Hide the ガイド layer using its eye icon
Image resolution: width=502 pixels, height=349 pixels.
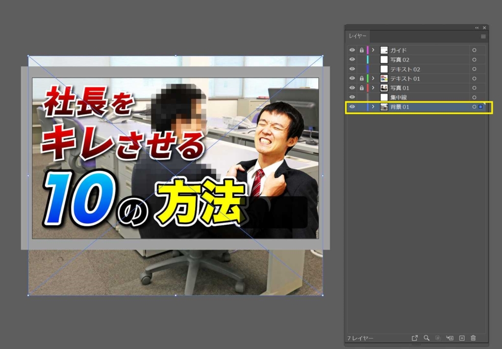click(x=352, y=50)
